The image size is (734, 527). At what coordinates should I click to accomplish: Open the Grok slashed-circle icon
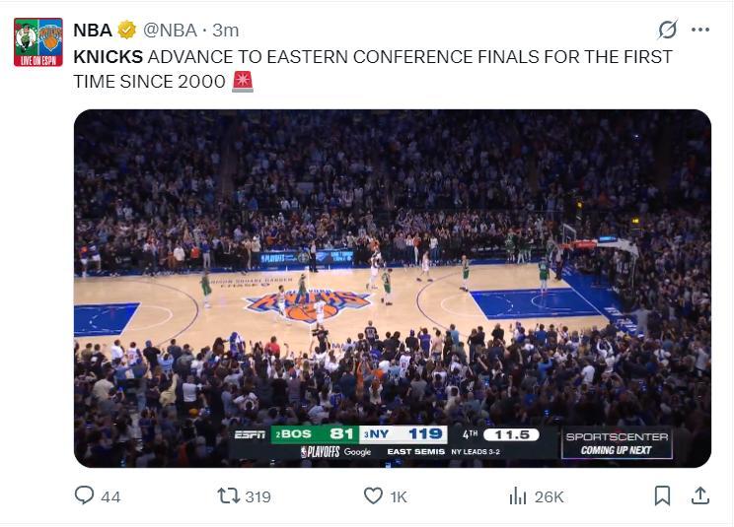667,29
